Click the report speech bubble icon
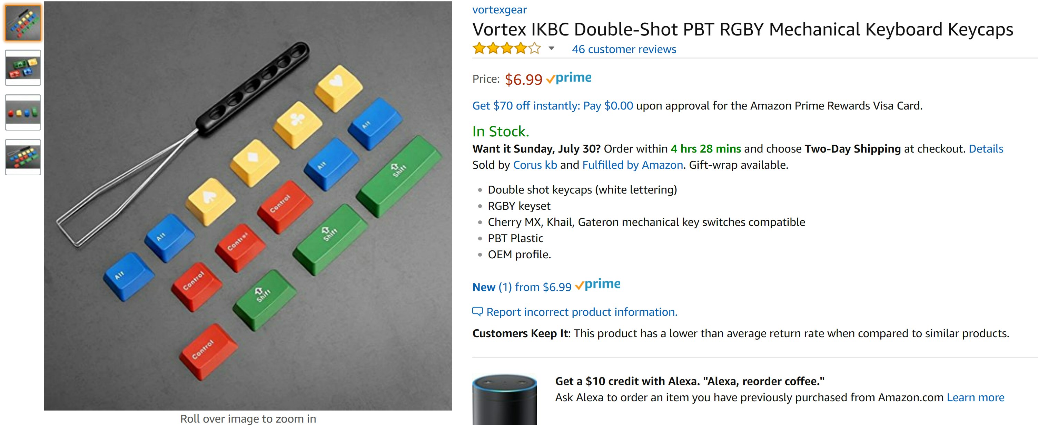This screenshot has height=425, width=1038. click(477, 311)
